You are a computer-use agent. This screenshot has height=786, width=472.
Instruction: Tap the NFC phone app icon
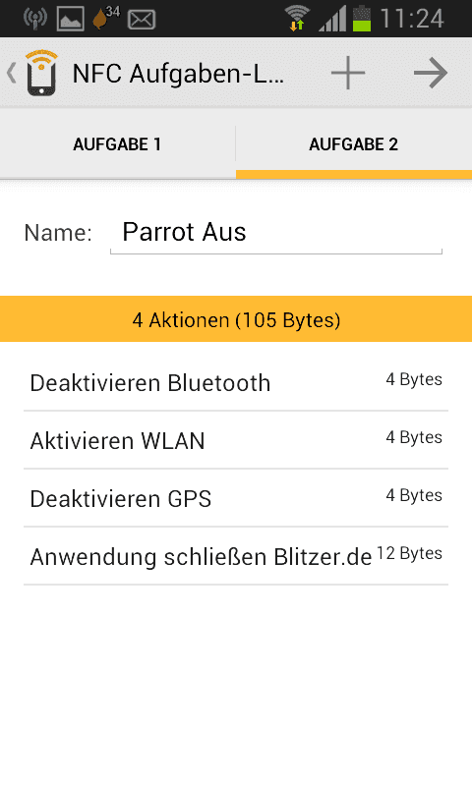(41, 72)
